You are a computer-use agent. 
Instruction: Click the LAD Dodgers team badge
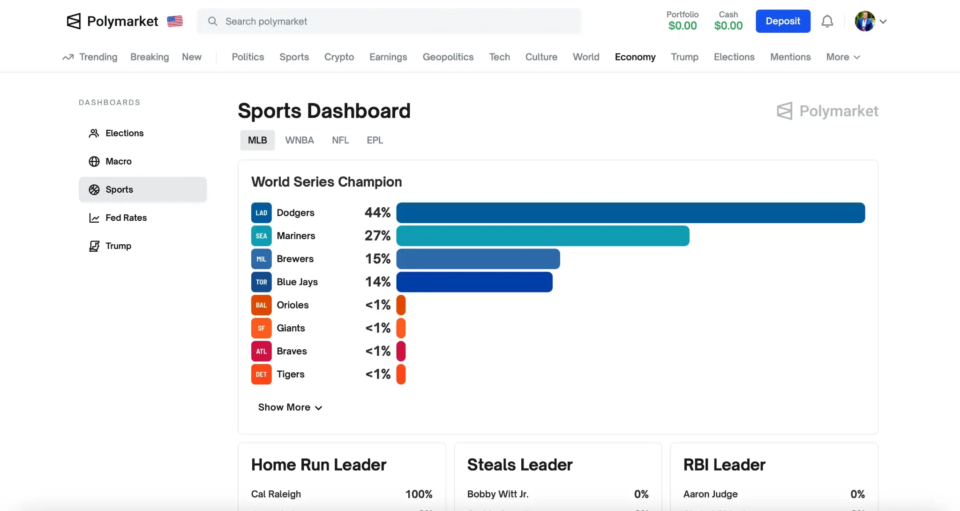point(261,213)
